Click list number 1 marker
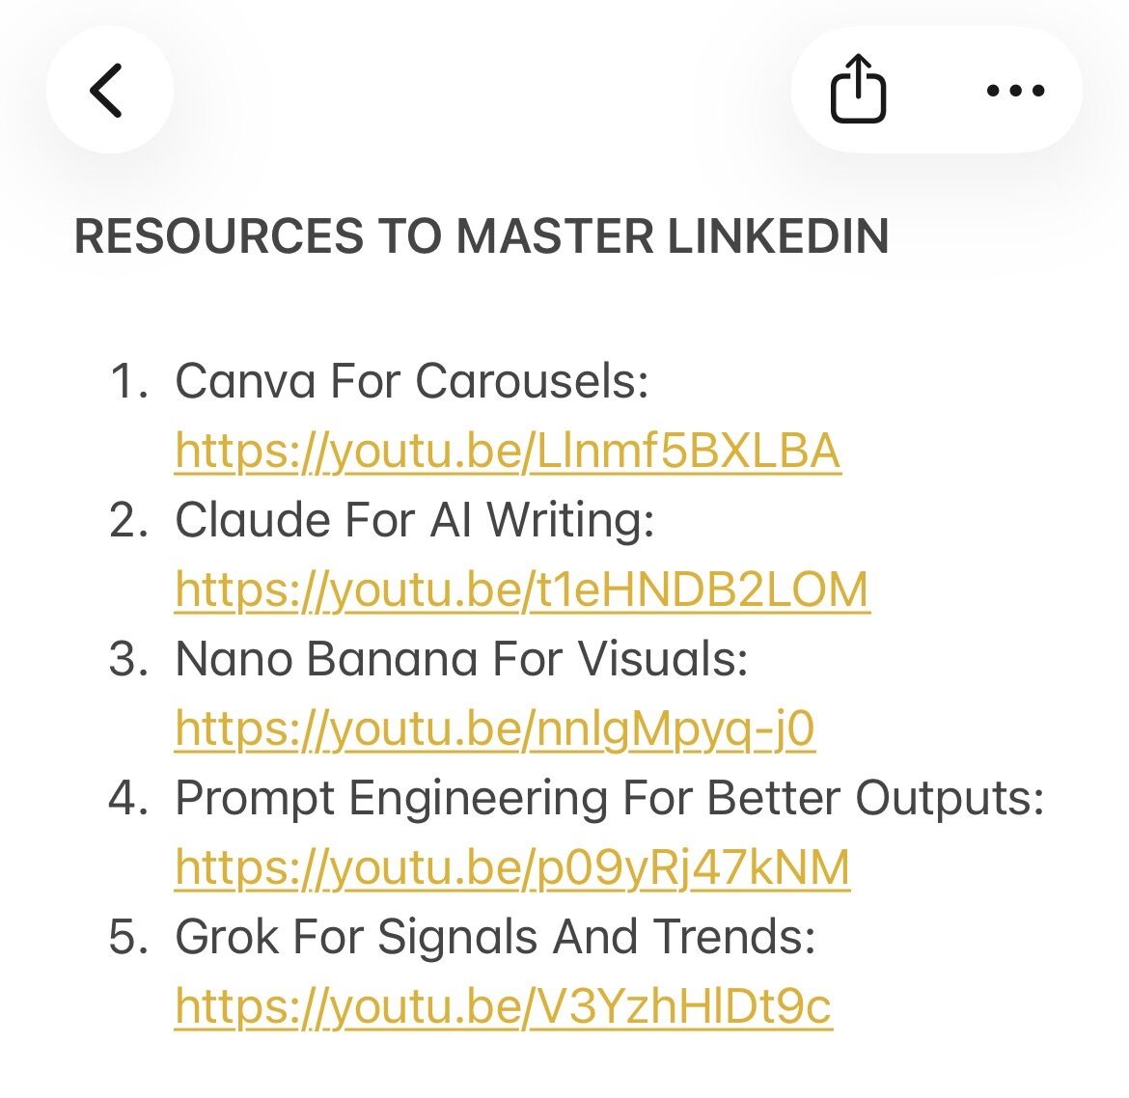This screenshot has width=1129, height=1098. click(x=128, y=381)
